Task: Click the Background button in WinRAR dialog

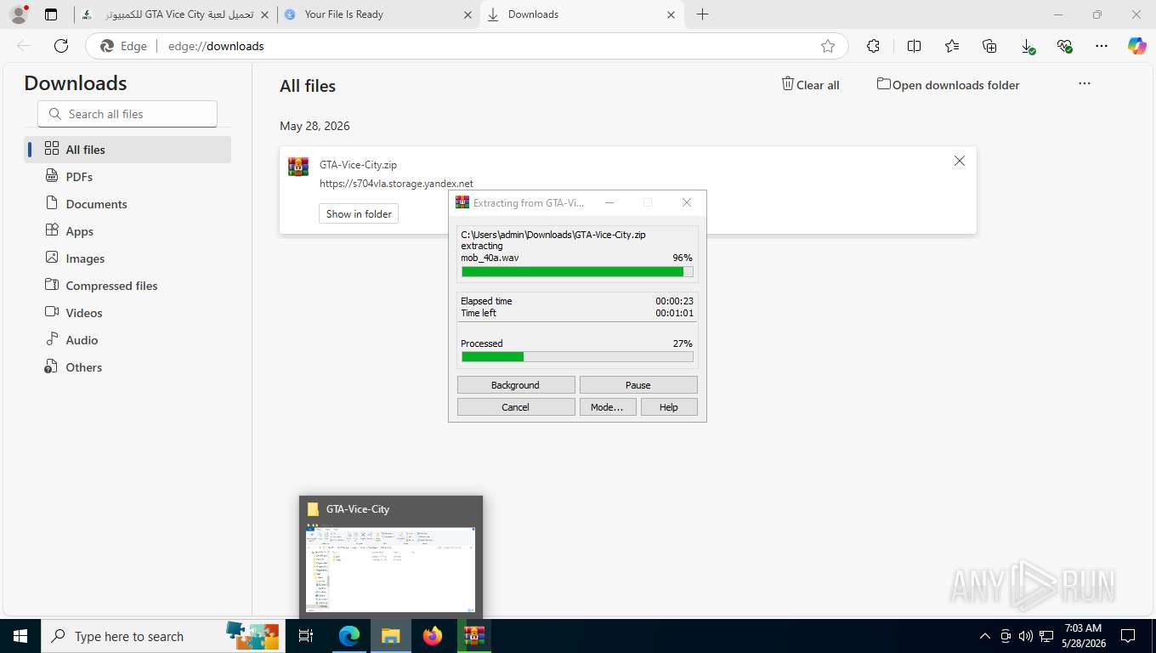Action: (x=516, y=385)
